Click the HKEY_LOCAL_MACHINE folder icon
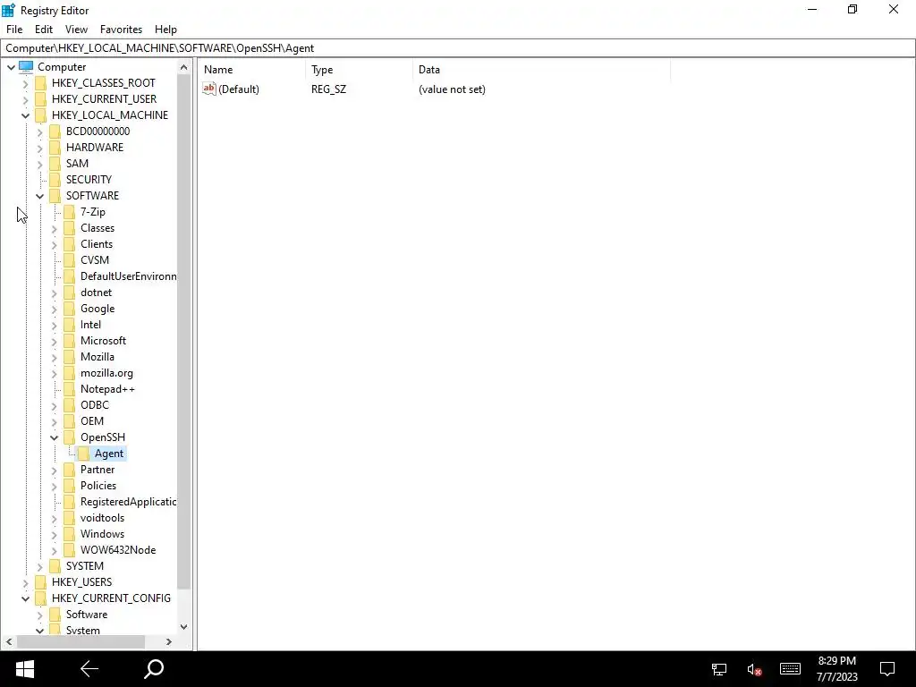916x687 pixels. tap(41, 115)
